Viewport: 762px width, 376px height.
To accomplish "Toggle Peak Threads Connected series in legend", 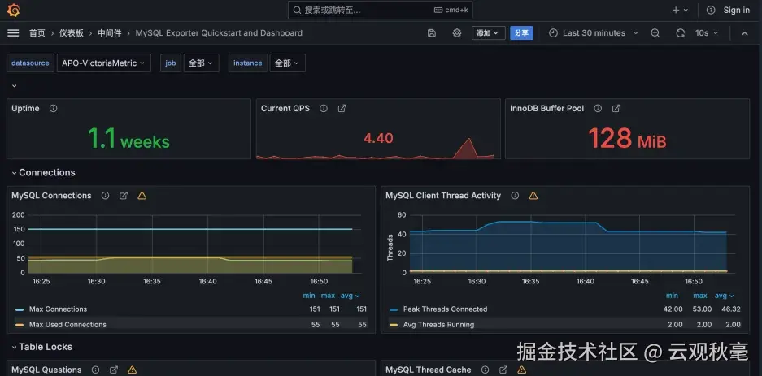I will coord(445,309).
